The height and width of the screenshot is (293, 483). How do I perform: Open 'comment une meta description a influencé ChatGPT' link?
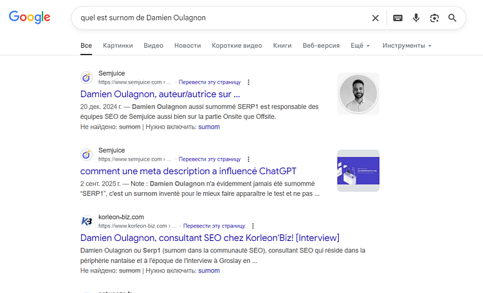(188, 171)
